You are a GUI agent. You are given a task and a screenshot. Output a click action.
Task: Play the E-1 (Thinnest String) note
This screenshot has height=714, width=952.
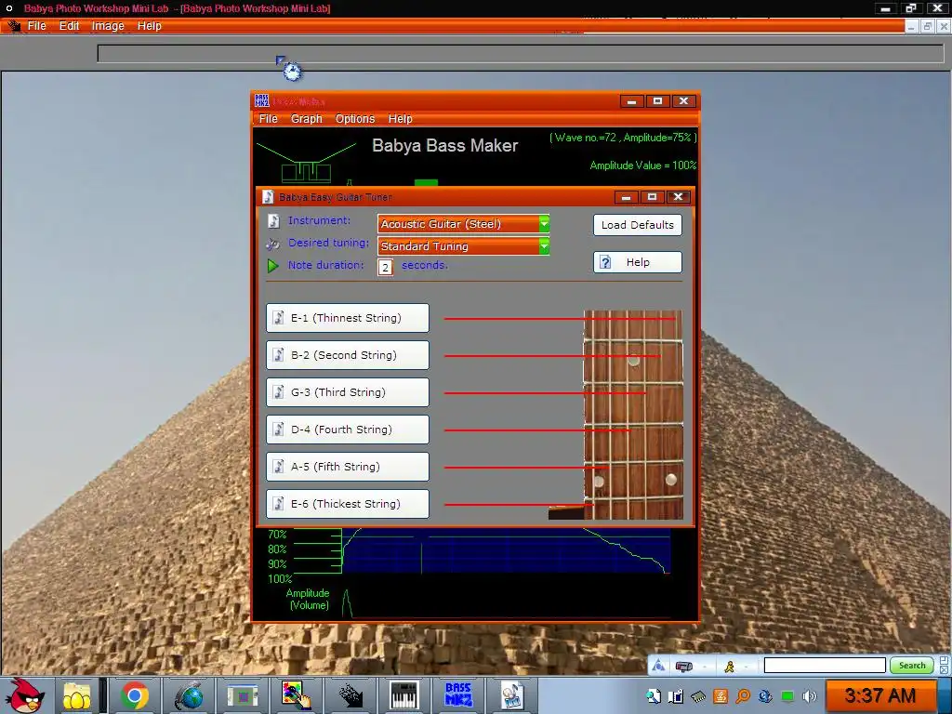point(348,318)
